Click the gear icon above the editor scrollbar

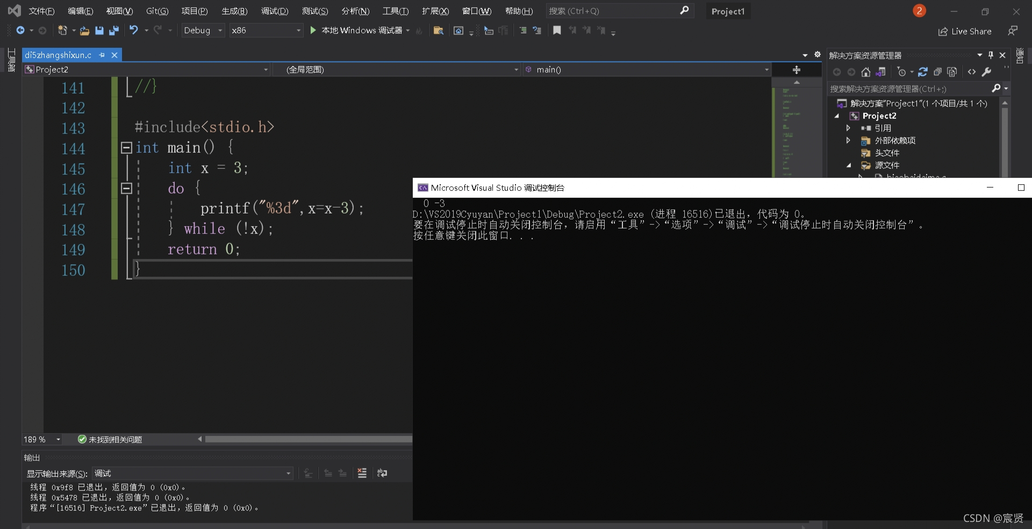(818, 54)
